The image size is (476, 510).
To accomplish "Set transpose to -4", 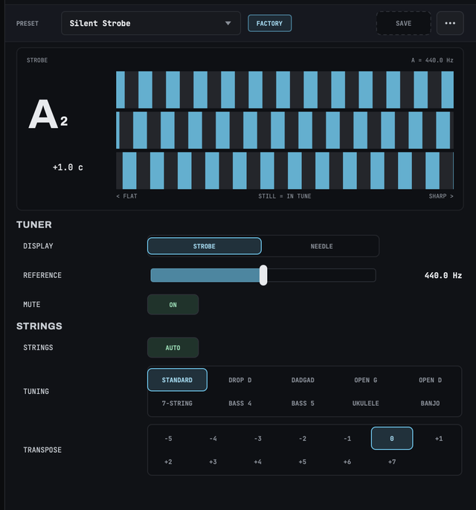I will pos(213,439).
